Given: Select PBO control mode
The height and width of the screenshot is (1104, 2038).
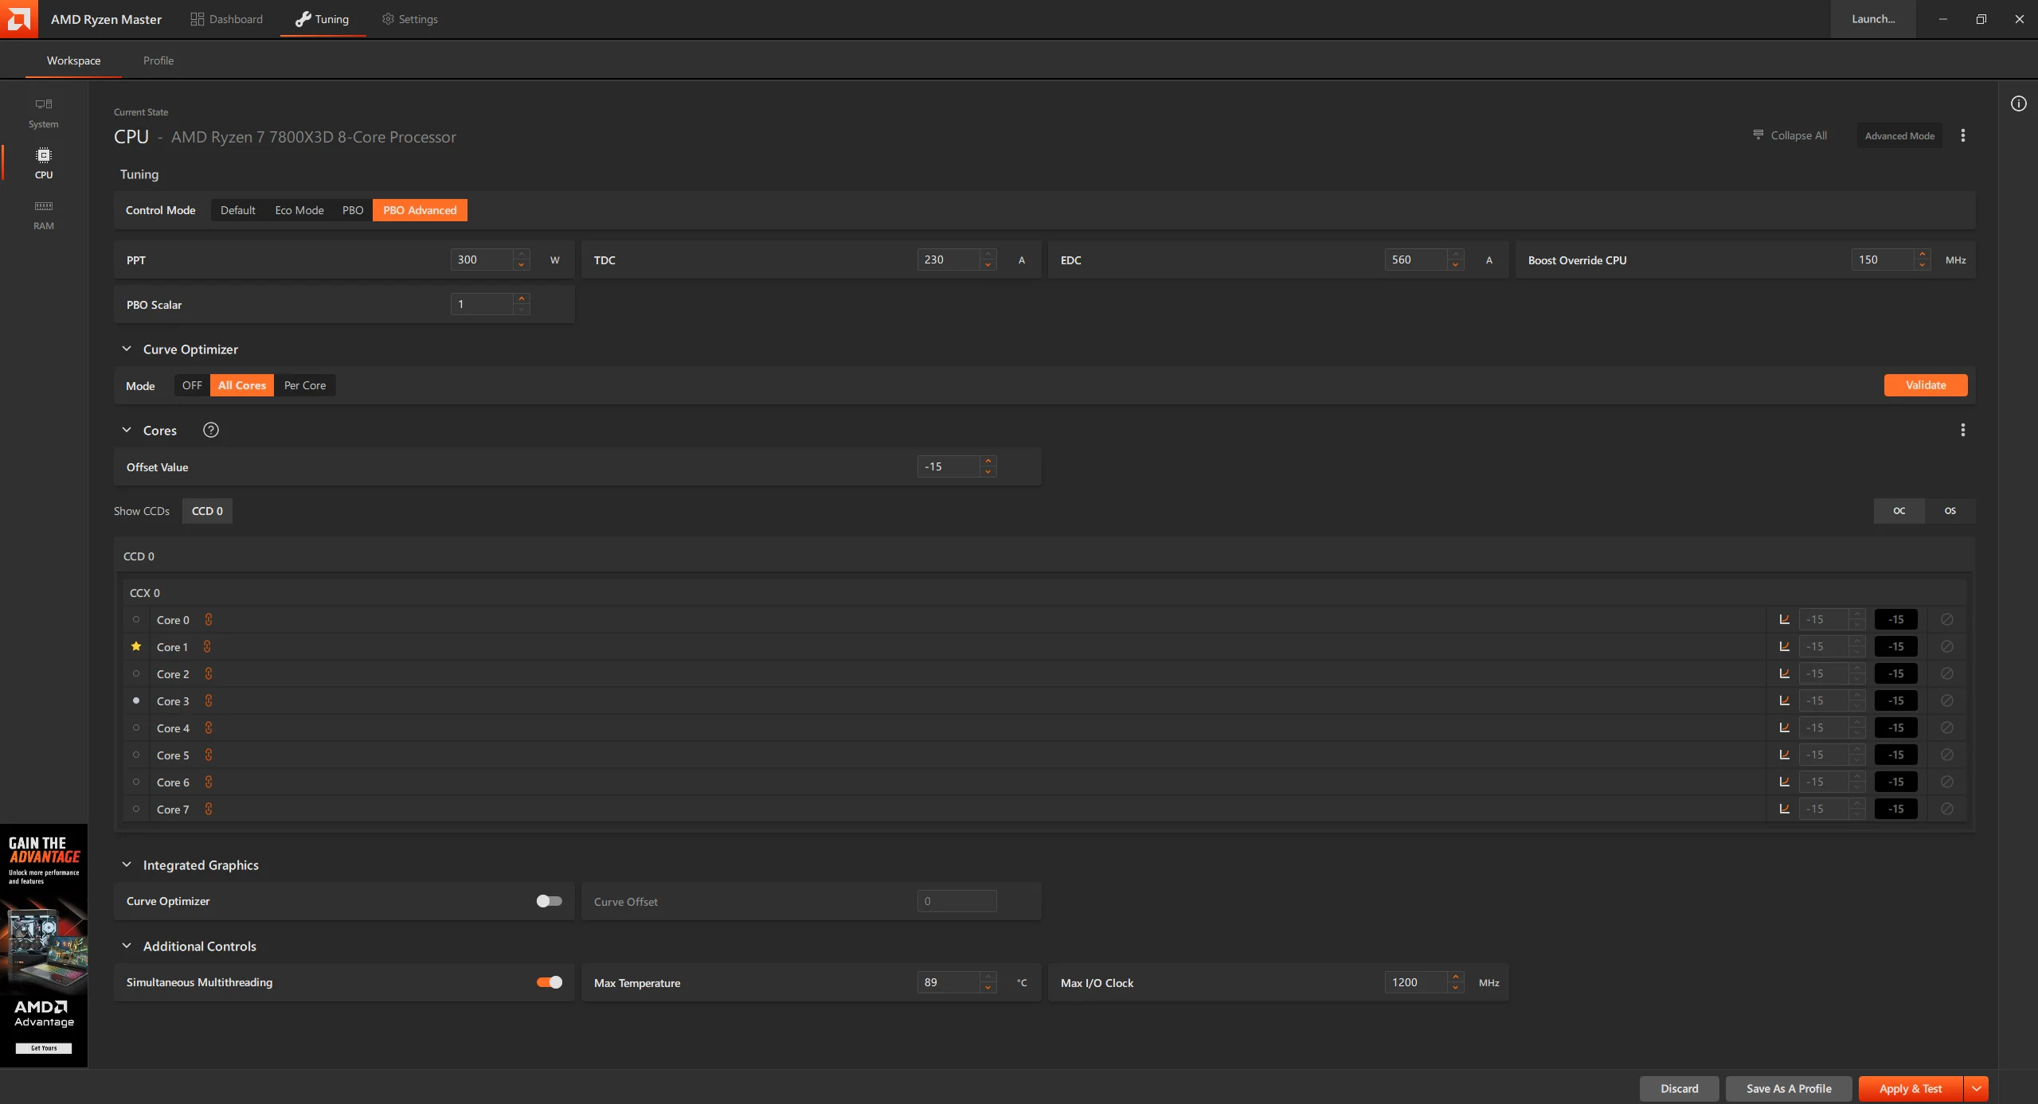Looking at the screenshot, I should 353,210.
